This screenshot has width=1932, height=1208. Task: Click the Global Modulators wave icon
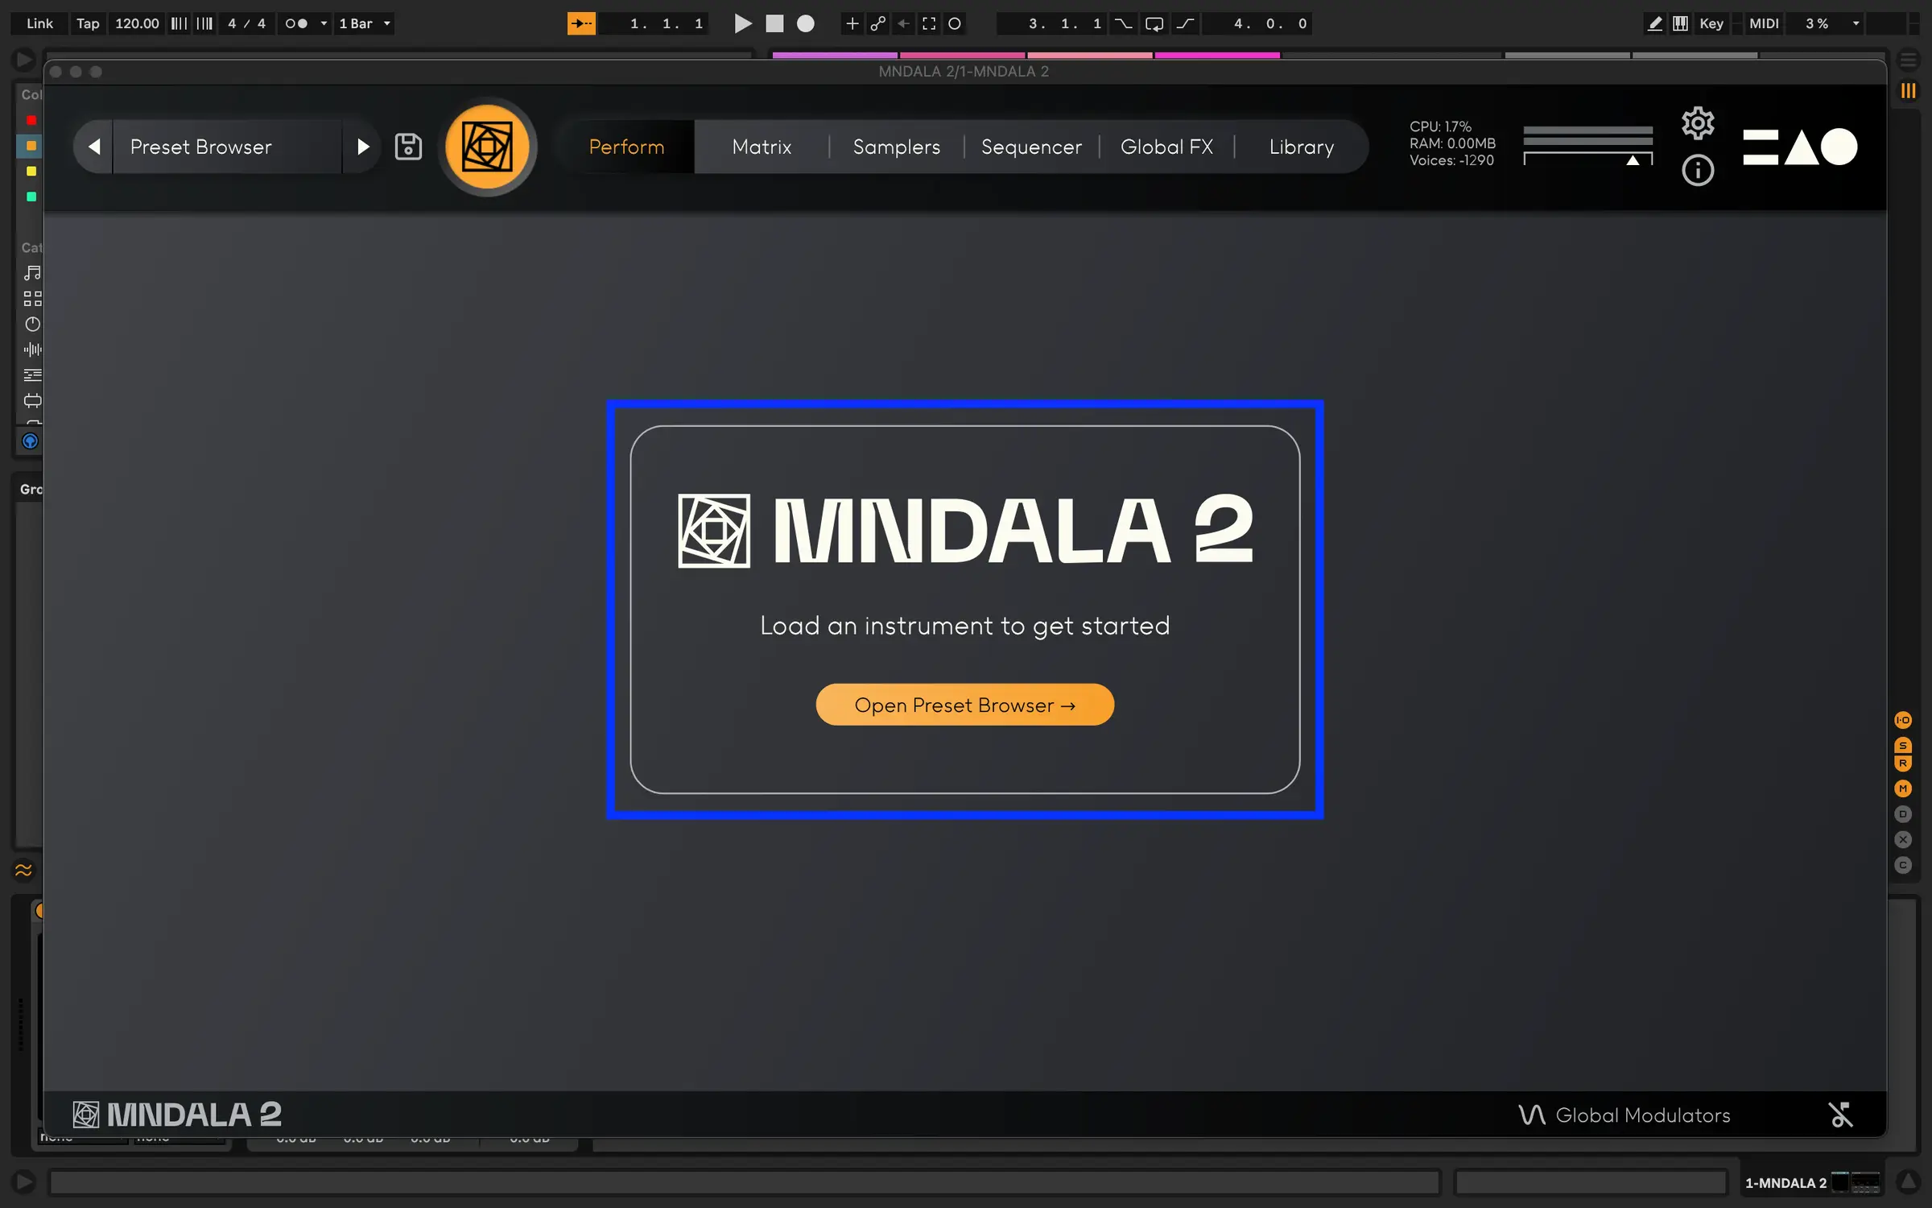click(1531, 1115)
